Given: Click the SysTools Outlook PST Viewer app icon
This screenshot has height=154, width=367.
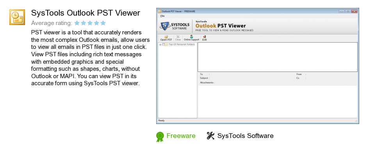Looking at the screenshot, I should point(17,17).
